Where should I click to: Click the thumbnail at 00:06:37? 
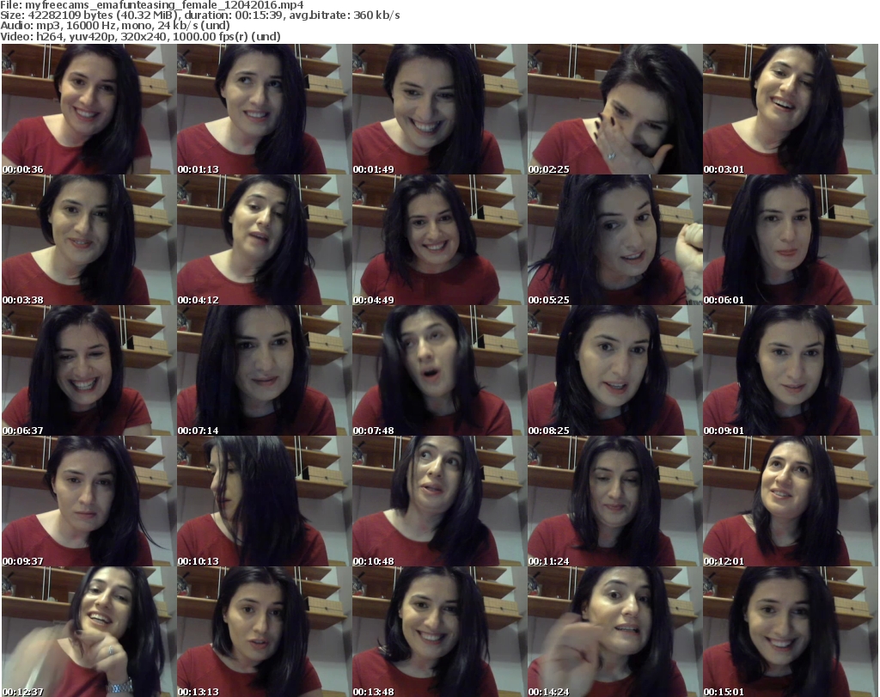coord(87,370)
